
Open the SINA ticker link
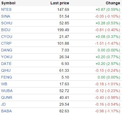(6, 16)
